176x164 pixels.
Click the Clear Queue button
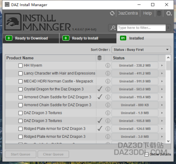point(53,154)
